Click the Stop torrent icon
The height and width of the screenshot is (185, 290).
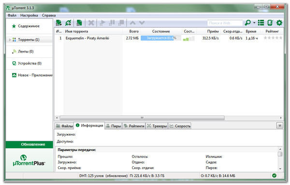coord(121,23)
